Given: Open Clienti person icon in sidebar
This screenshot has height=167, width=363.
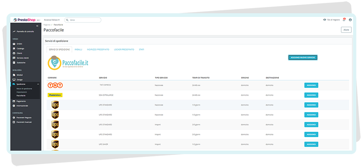Looking at the screenshot, I should point(14,53).
